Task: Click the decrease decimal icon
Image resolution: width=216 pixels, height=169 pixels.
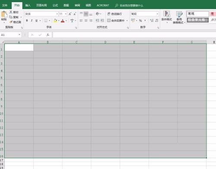Action: tap(157, 21)
